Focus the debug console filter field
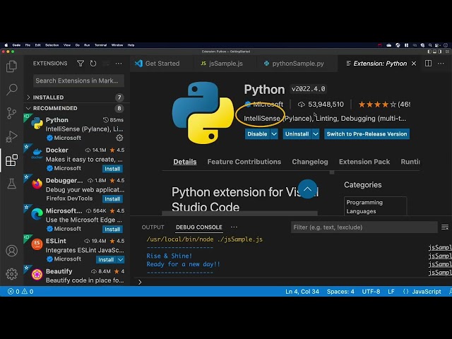Screen dimensions: 452x339 click(364, 227)
